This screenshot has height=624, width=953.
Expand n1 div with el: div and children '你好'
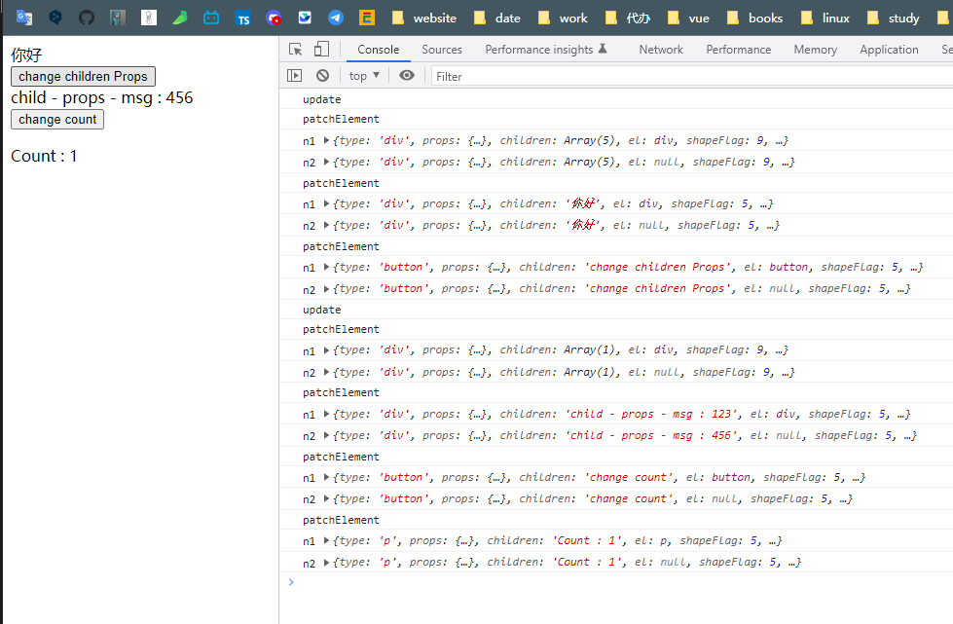326,204
